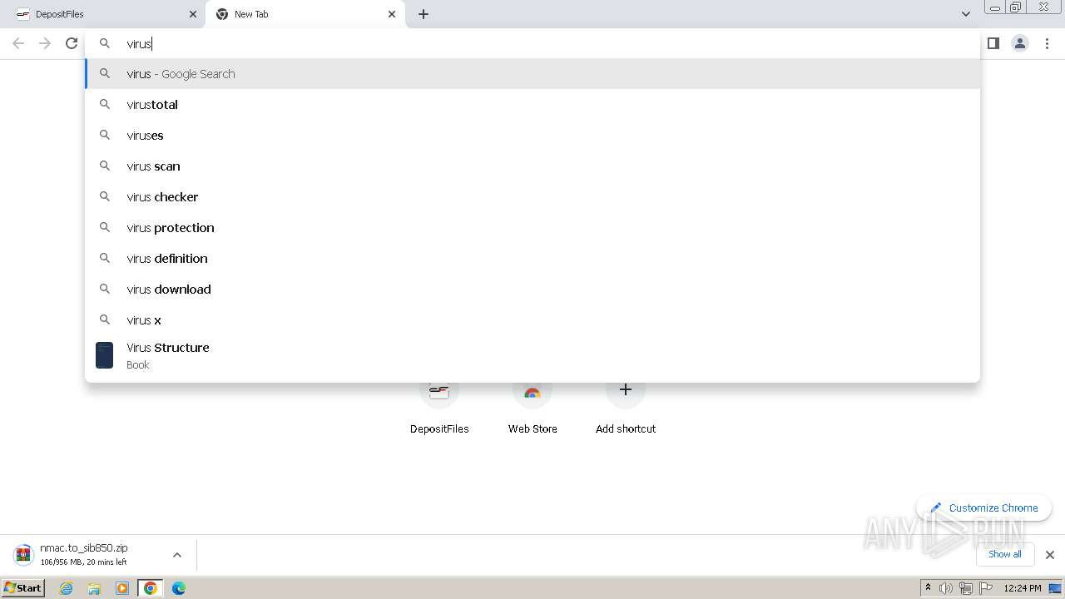This screenshot has width=1065, height=599.
Task: Close the downloads bar
Action: (x=1050, y=555)
